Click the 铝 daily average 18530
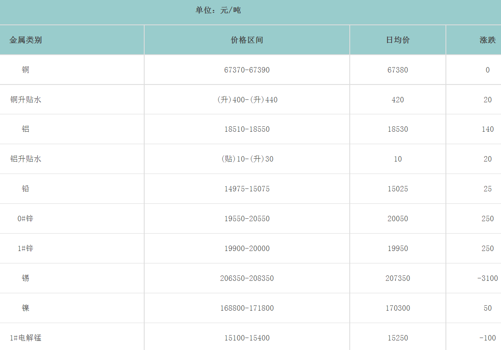This screenshot has height=350, width=501. pos(398,129)
